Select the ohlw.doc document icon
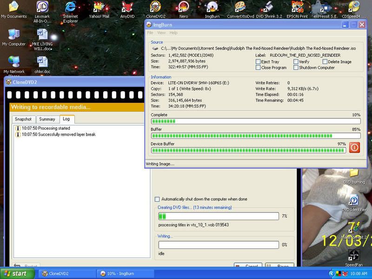 (x=42, y=65)
